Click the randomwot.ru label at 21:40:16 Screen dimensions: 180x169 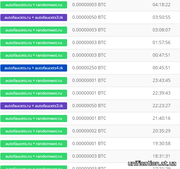(34, 118)
